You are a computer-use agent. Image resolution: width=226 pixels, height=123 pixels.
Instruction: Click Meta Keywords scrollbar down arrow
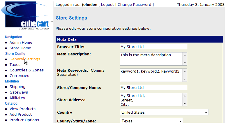[185, 79]
